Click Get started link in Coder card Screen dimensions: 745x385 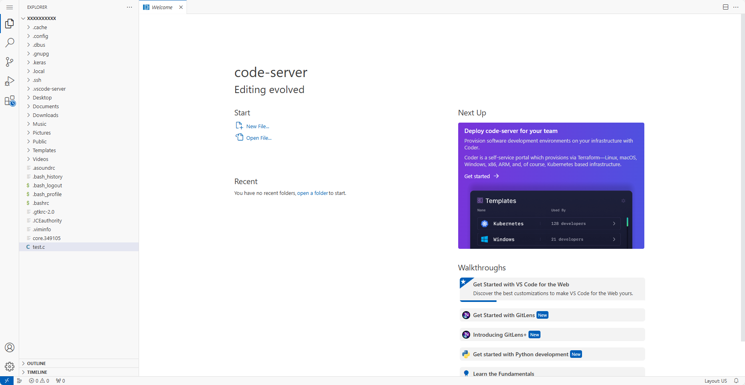tap(481, 176)
